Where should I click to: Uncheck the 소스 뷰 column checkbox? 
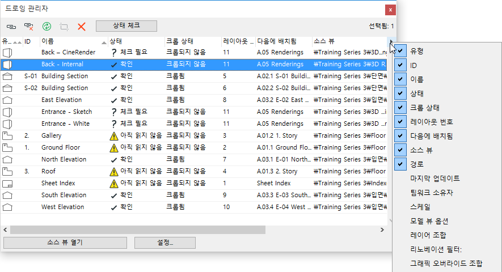400,150
